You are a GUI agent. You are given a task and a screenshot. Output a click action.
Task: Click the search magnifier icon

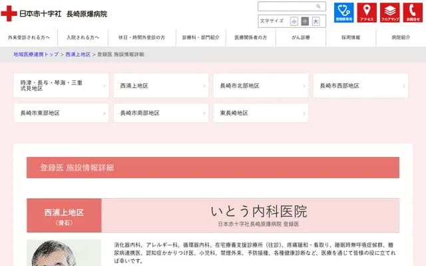point(318,6)
